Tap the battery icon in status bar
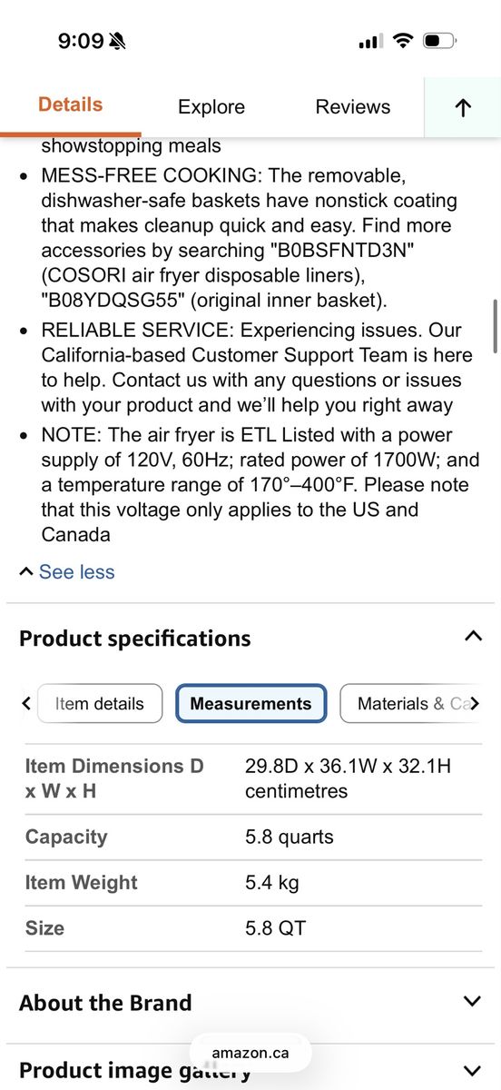 click(x=440, y=41)
